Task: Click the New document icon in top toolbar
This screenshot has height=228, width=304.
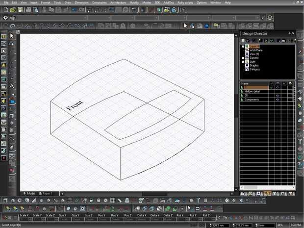Action: pos(6,10)
